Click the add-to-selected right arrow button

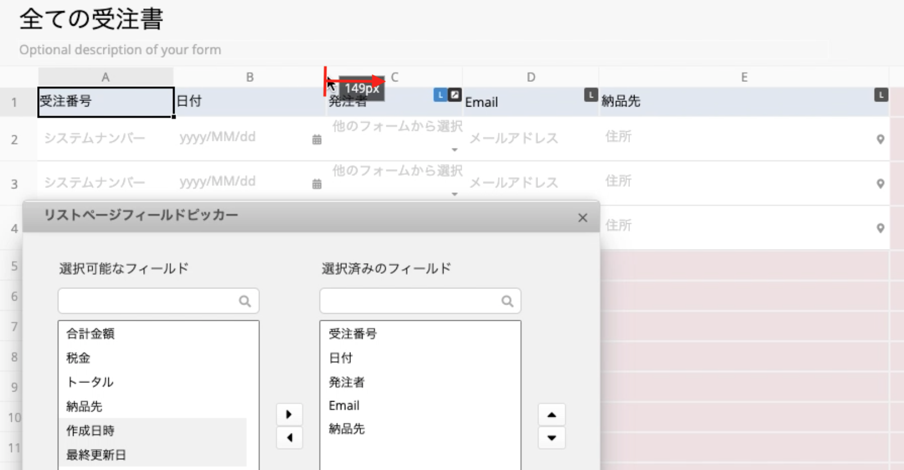(x=289, y=414)
